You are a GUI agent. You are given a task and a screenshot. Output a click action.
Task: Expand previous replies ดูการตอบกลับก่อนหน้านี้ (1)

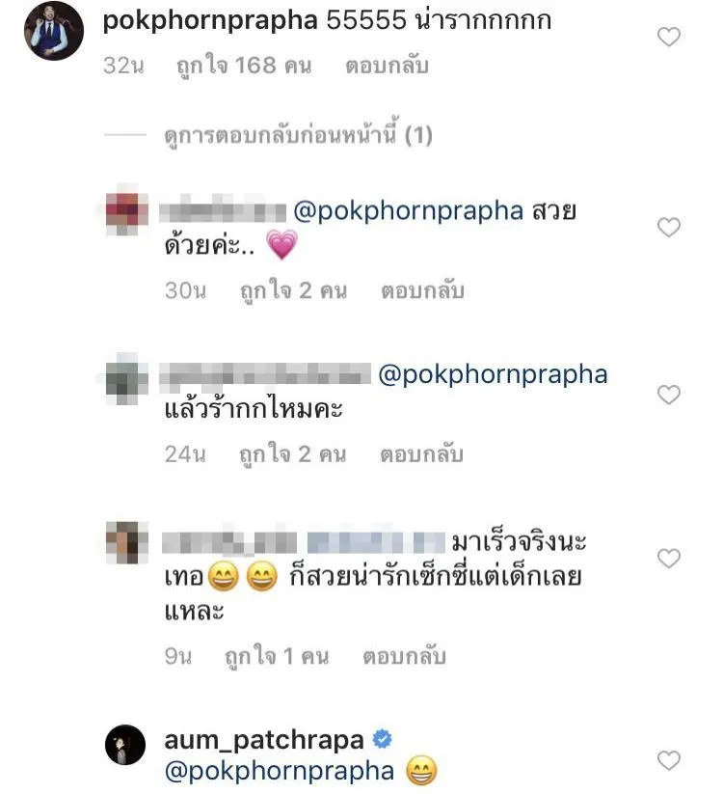(x=298, y=135)
